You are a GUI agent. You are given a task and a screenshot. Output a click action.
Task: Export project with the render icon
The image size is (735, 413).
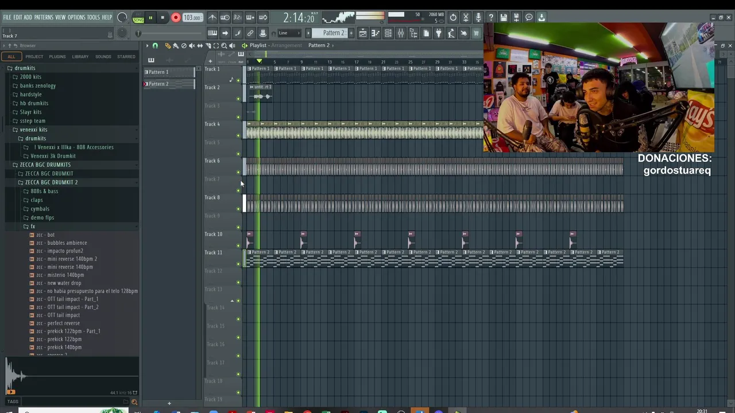[x=516, y=18]
